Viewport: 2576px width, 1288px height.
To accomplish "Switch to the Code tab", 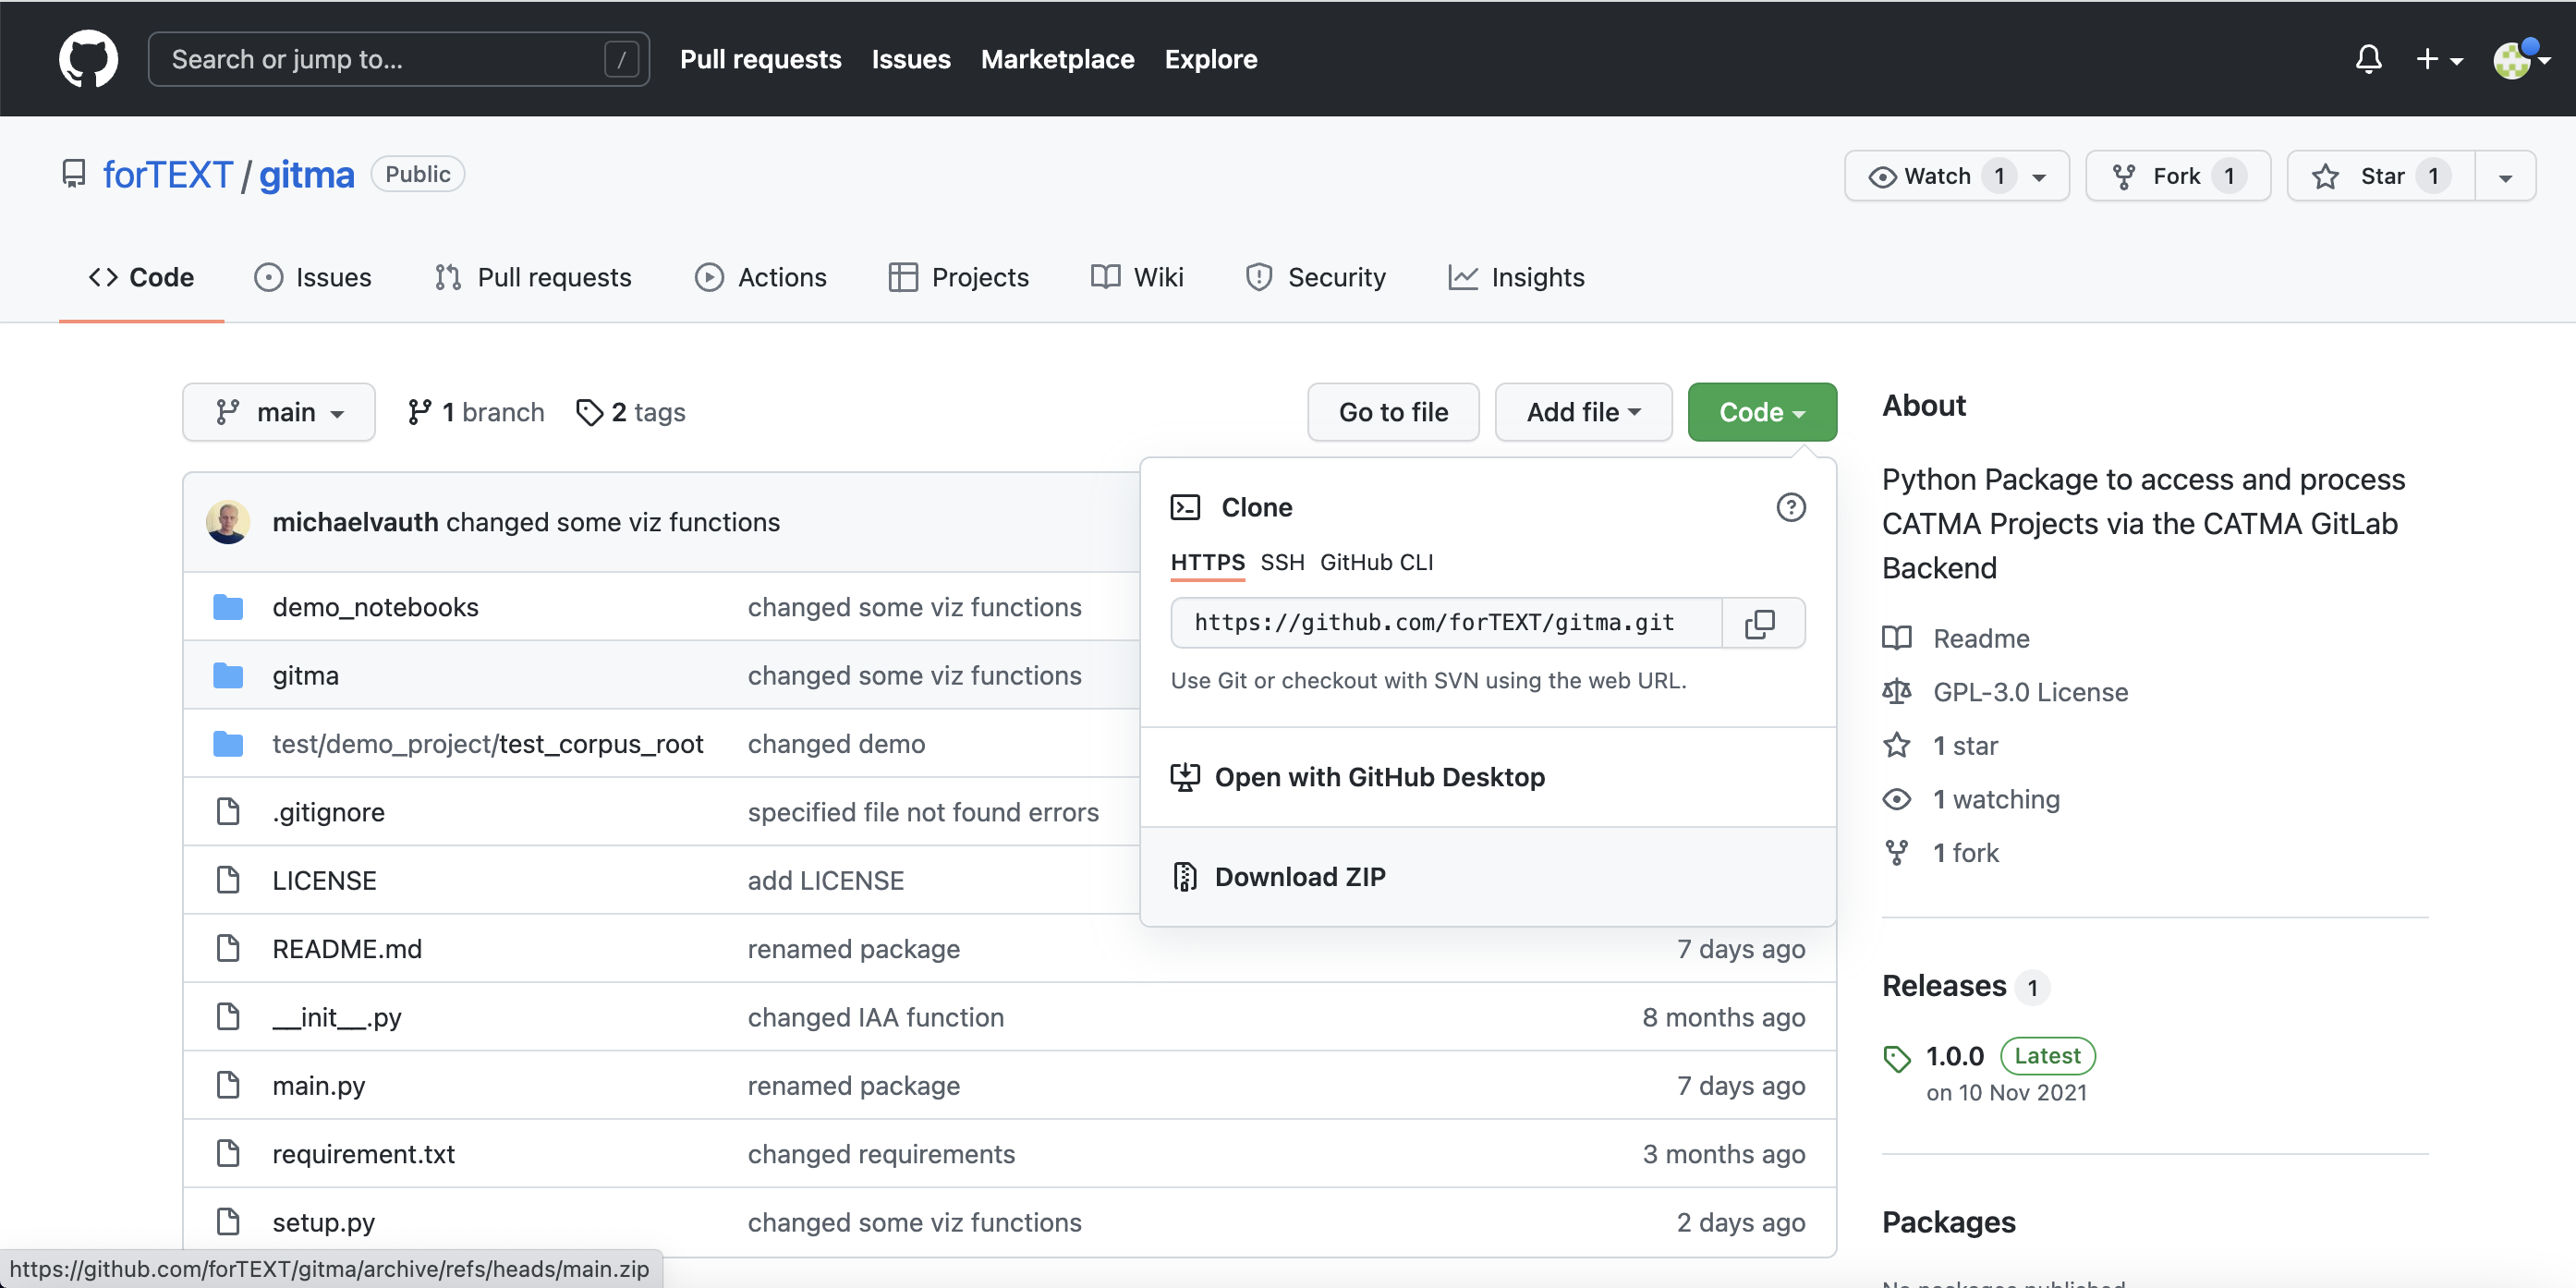I will tap(141, 277).
